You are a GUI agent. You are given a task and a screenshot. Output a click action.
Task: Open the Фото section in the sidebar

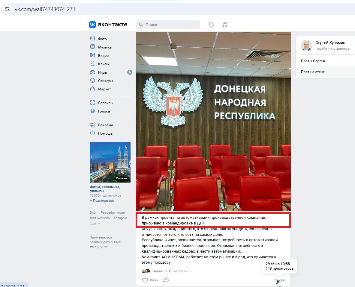tap(102, 38)
